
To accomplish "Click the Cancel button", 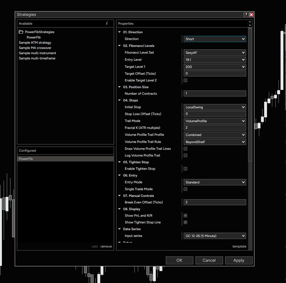I will pos(209,260).
